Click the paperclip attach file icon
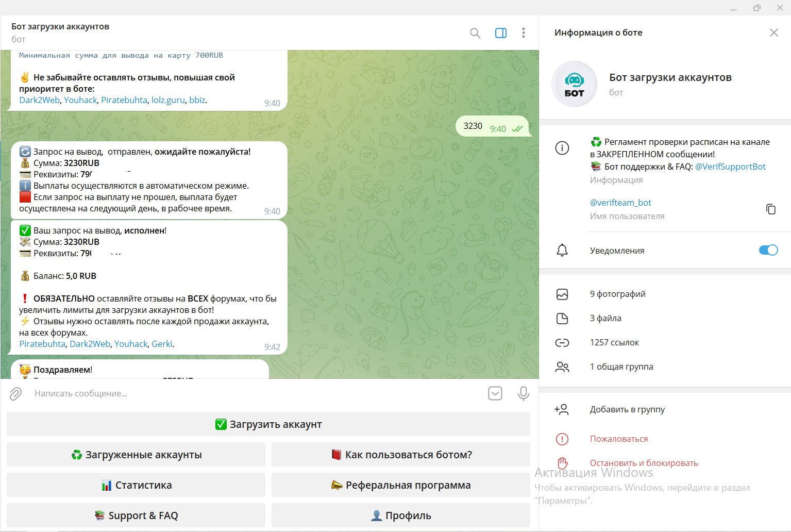This screenshot has width=791, height=532. click(16, 394)
